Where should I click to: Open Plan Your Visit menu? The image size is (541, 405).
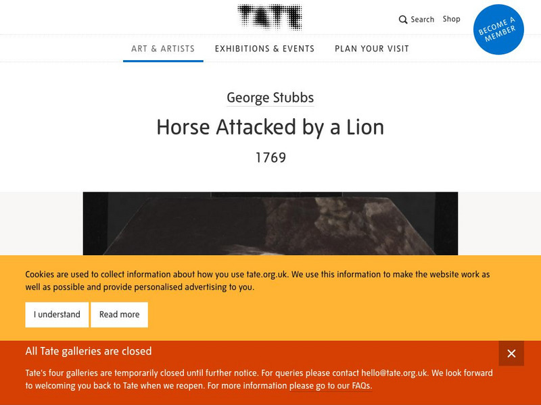click(x=371, y=49)
